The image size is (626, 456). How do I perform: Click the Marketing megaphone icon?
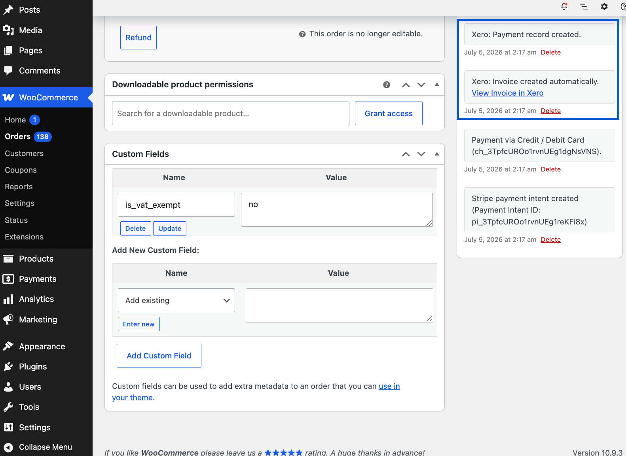[8, 319]
